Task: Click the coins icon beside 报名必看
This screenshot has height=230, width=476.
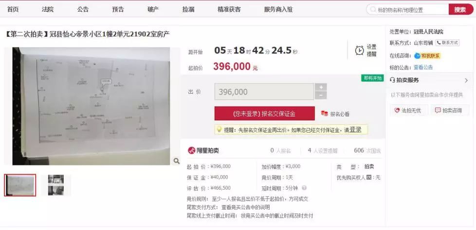Action: point(325,114)
